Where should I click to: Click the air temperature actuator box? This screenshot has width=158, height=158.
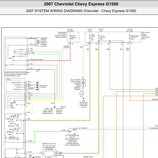pos(49,154)
